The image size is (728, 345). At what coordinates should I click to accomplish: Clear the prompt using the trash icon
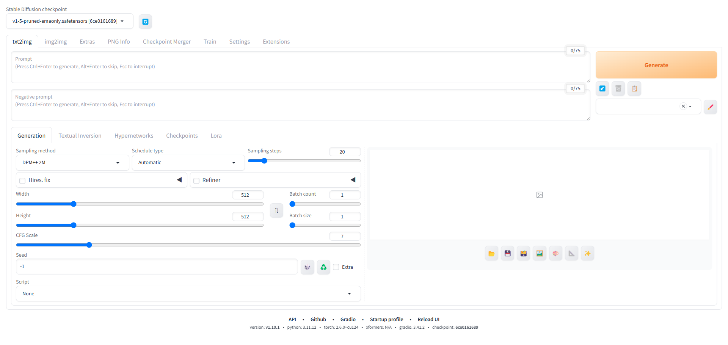coord(618,88)
